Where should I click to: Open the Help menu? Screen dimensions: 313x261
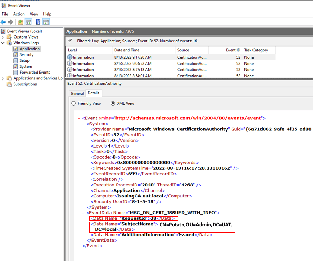pyautogui.click(x=47, y=14)
